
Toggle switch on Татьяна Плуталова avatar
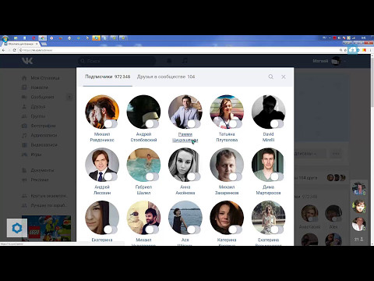(x=235, y=124)
